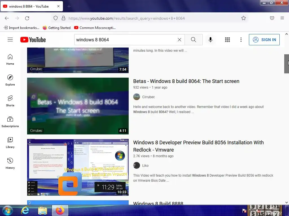The height and width of the screenshot is (216, 289).
Task: Open 'Windows 8 Developer Preview Build 8056' title
Action: click(198, 146)
